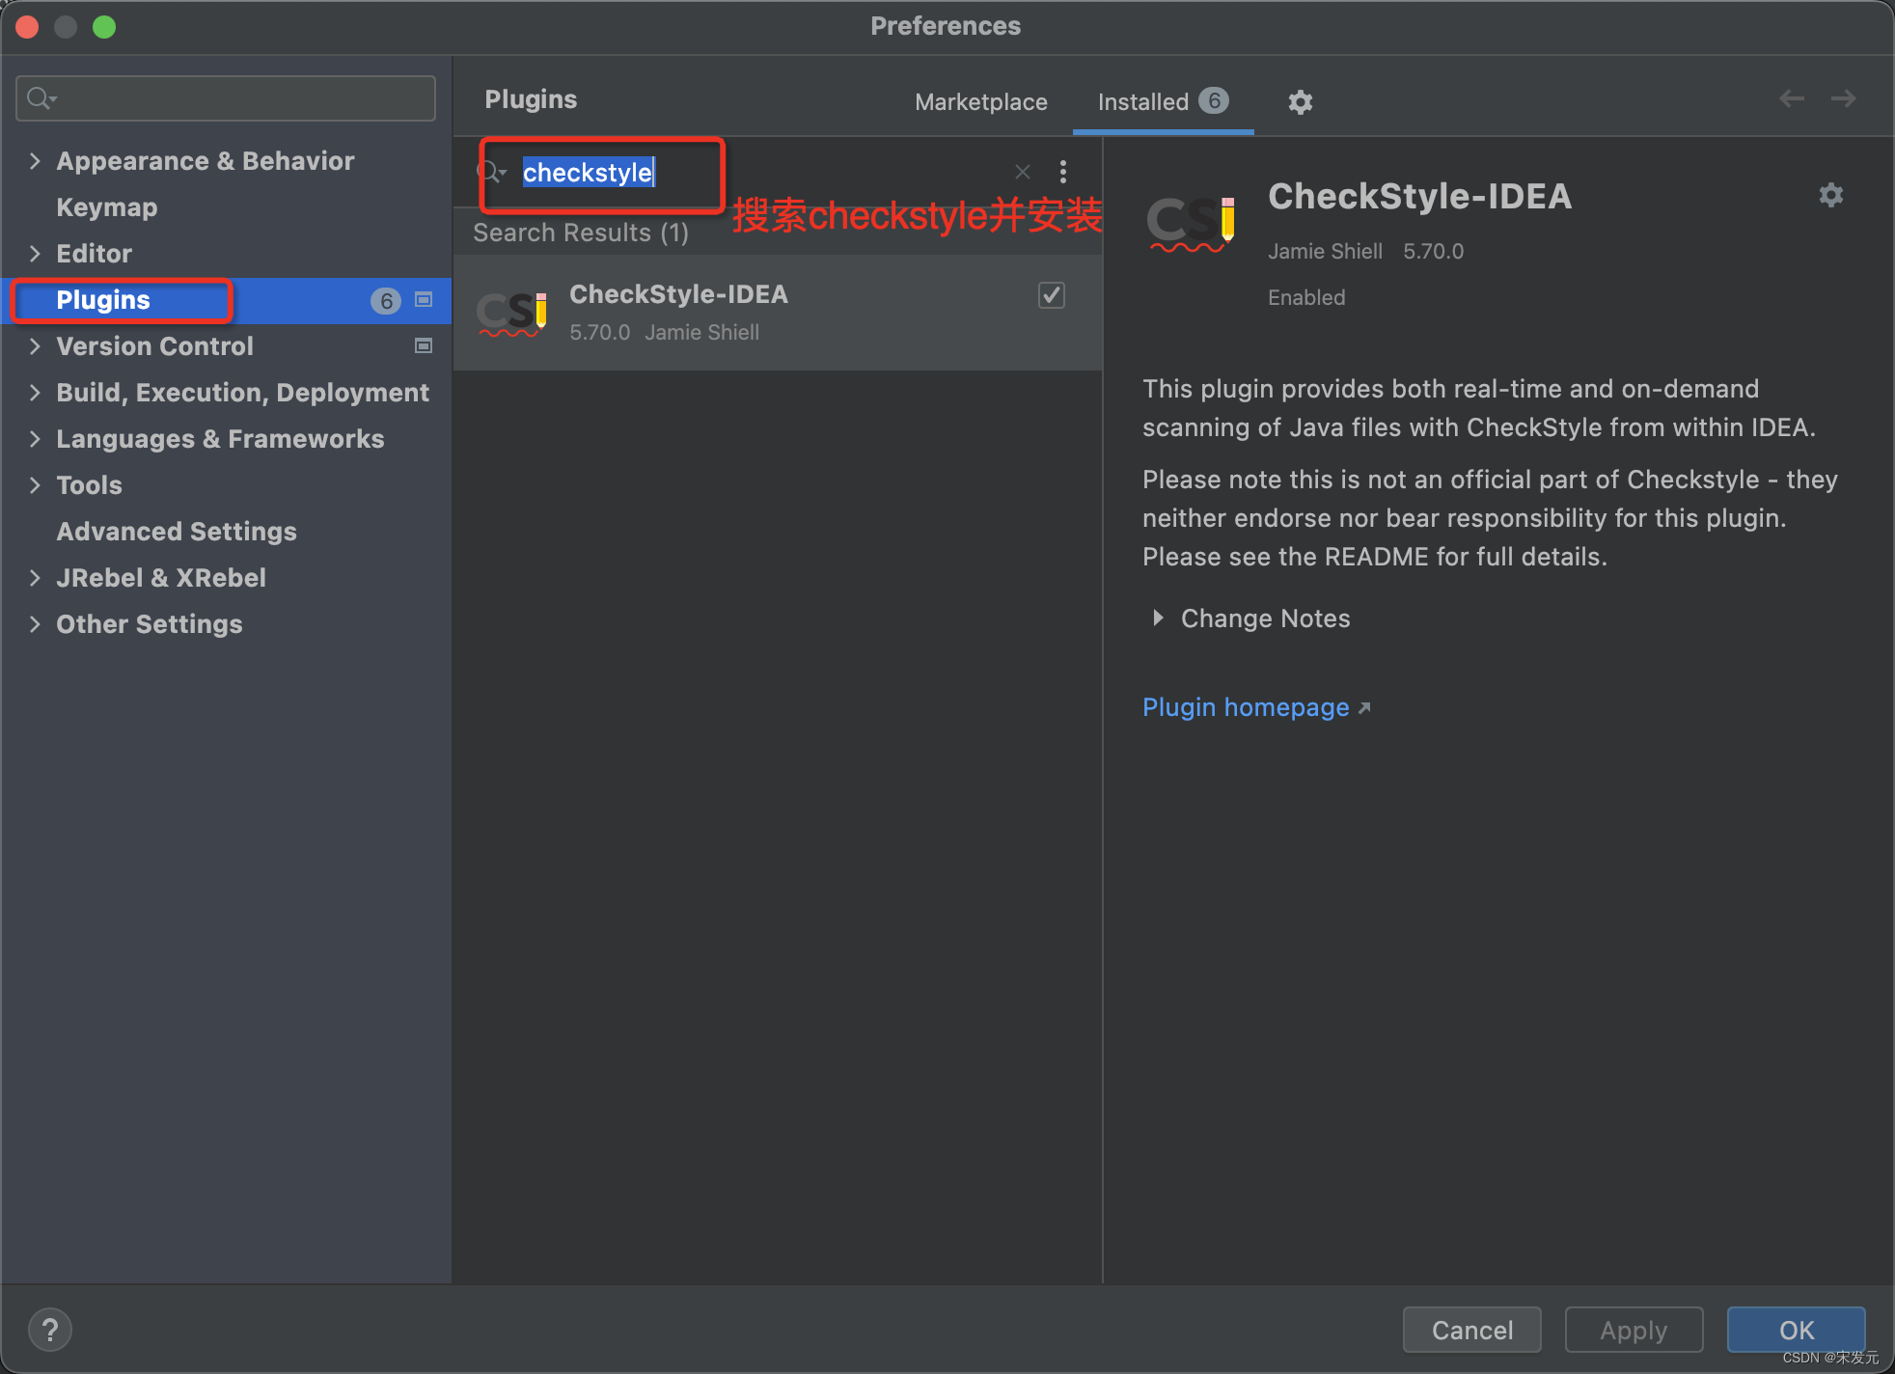Confirm settings with OK
The width and height of the screenshot is (1895, 1374).
(x=1795, y=1330)
